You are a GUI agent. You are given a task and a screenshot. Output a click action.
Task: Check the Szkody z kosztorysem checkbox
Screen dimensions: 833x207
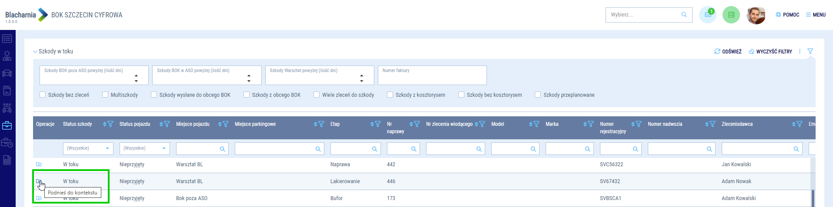pos(390,95)
